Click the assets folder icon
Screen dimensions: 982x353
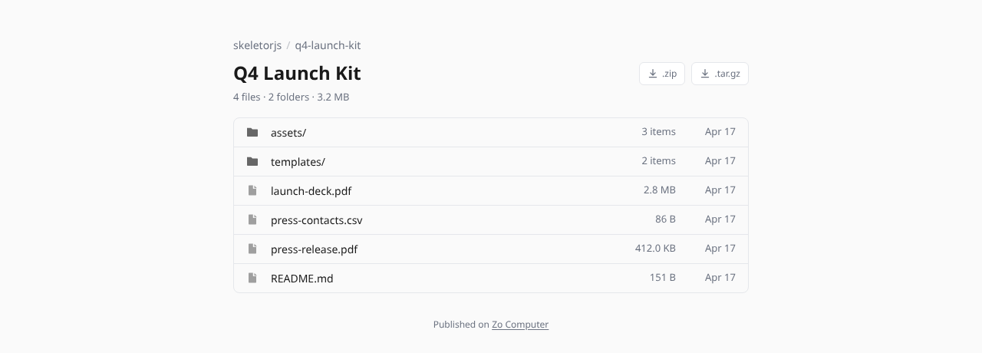point(252,132)
